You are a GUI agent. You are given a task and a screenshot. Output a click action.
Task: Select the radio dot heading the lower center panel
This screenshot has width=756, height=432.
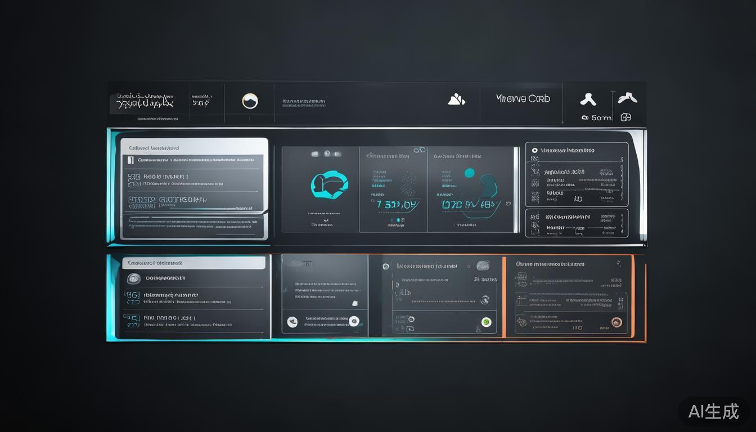386,266
